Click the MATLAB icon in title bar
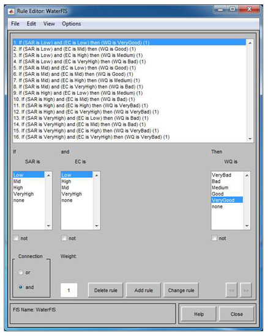 point(11,11)
